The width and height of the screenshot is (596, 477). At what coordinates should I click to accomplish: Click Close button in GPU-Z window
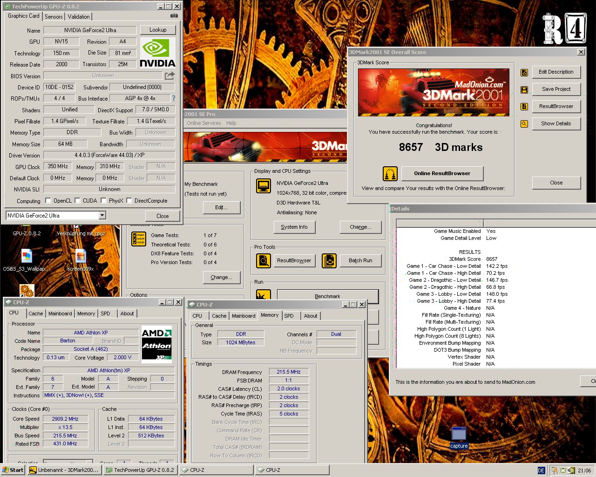pos(163,216)
